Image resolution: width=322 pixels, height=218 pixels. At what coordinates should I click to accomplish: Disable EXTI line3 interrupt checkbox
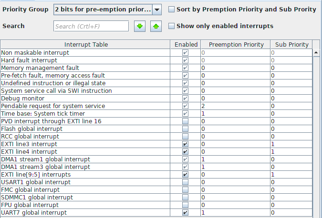185,144
